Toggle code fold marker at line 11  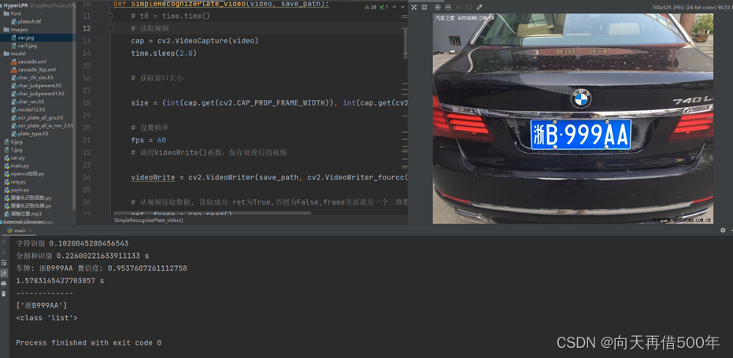[x=110, y=16]
